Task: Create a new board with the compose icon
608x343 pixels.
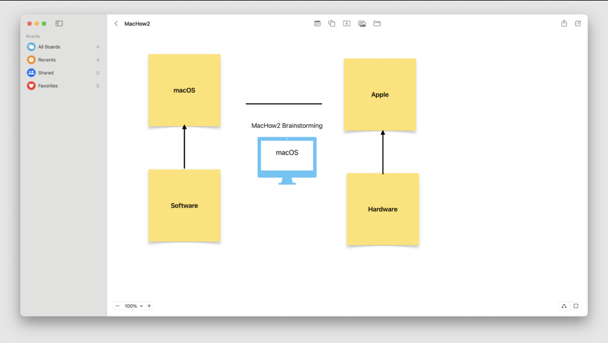Action: [x=578, y=24]
